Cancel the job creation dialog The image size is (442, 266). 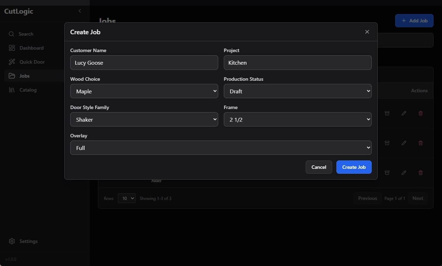(x=319, y=167)
